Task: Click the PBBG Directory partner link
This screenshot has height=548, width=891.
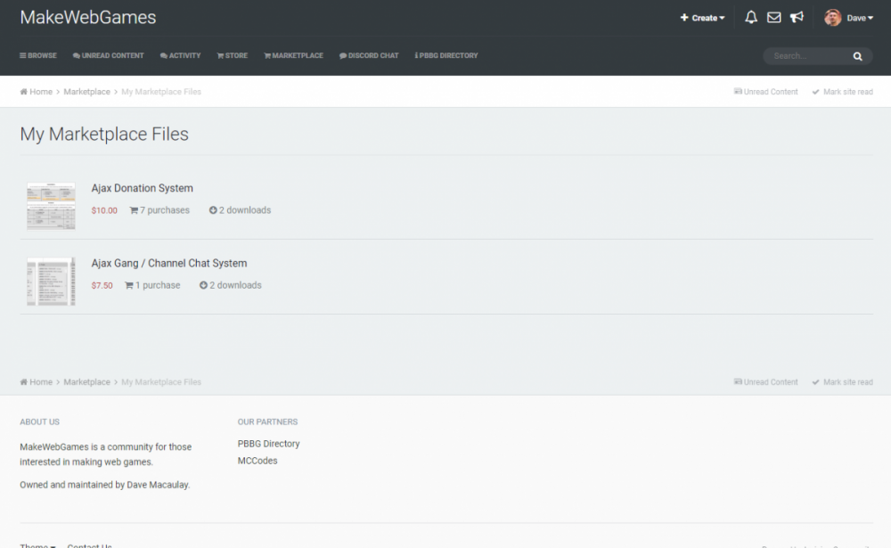Action: (268, 444)
